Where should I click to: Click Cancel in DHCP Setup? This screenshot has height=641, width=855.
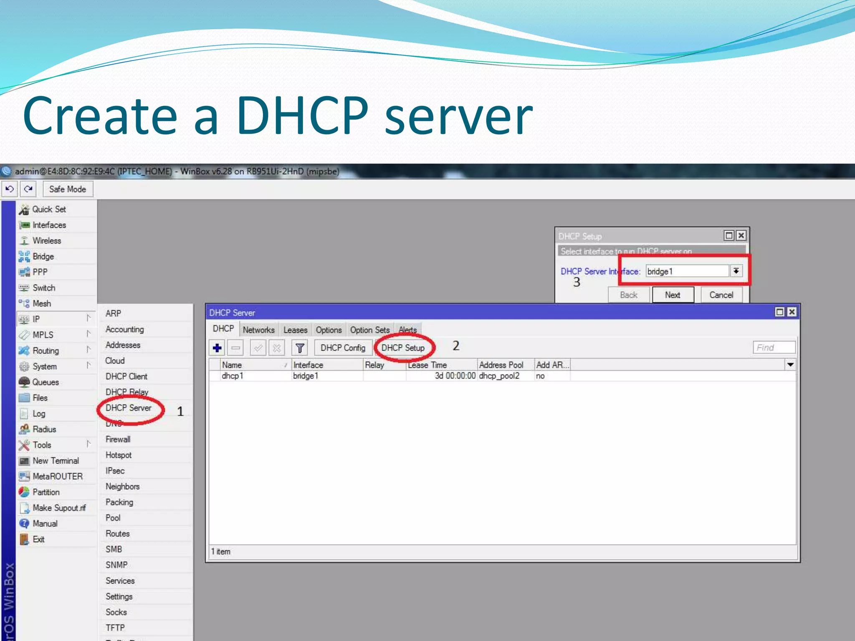[721, 295]
